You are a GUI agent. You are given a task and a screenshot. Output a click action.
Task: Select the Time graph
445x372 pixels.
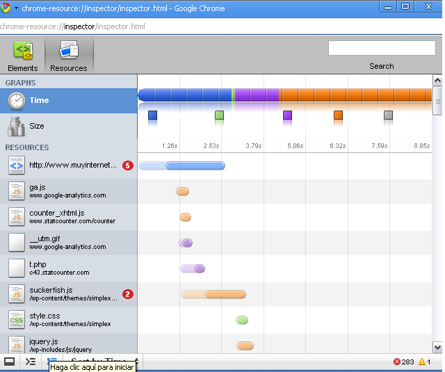(68, 100)
